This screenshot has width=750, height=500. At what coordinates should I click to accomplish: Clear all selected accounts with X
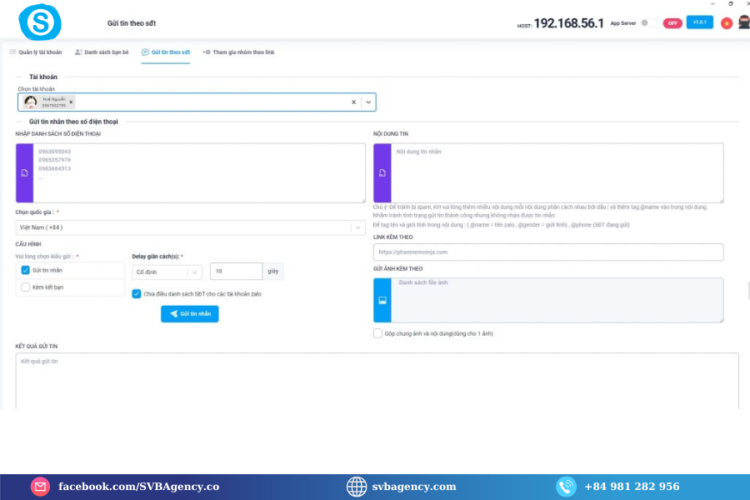pos(353,102)
